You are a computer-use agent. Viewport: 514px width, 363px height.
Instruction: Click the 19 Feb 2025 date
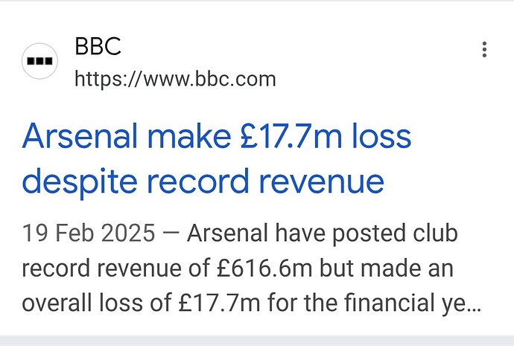click(89, 233)
